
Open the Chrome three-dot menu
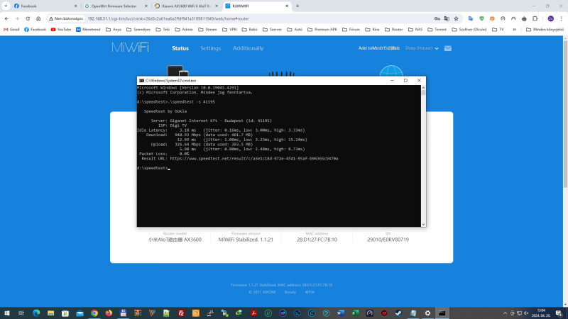(561, 18)
